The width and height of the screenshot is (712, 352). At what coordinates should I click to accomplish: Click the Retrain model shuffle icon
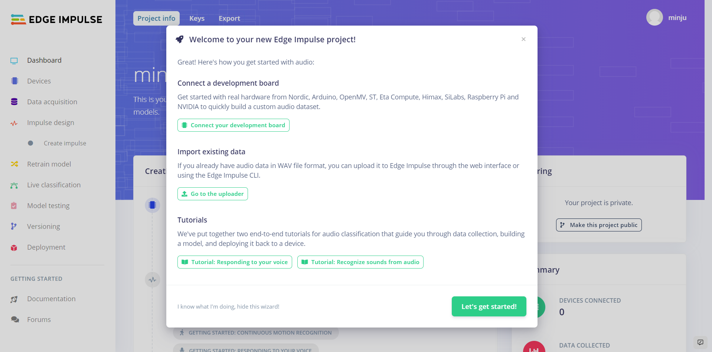[x=14, y=164]
